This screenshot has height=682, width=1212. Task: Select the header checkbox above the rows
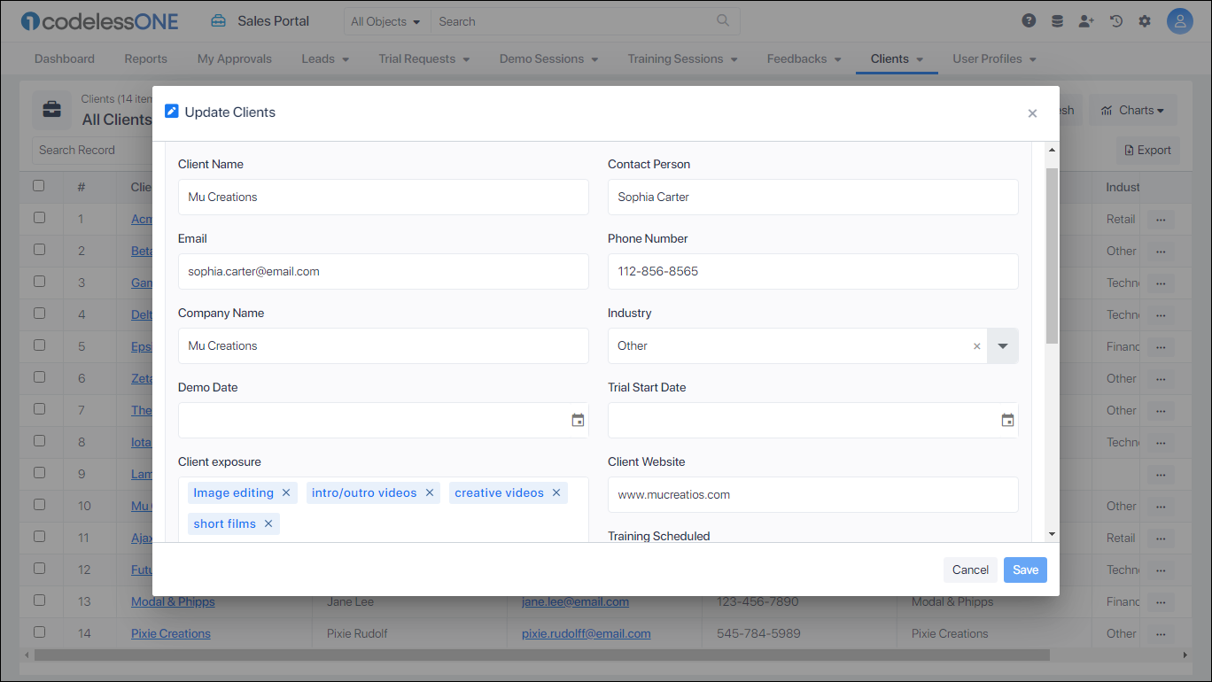(40, 186)
